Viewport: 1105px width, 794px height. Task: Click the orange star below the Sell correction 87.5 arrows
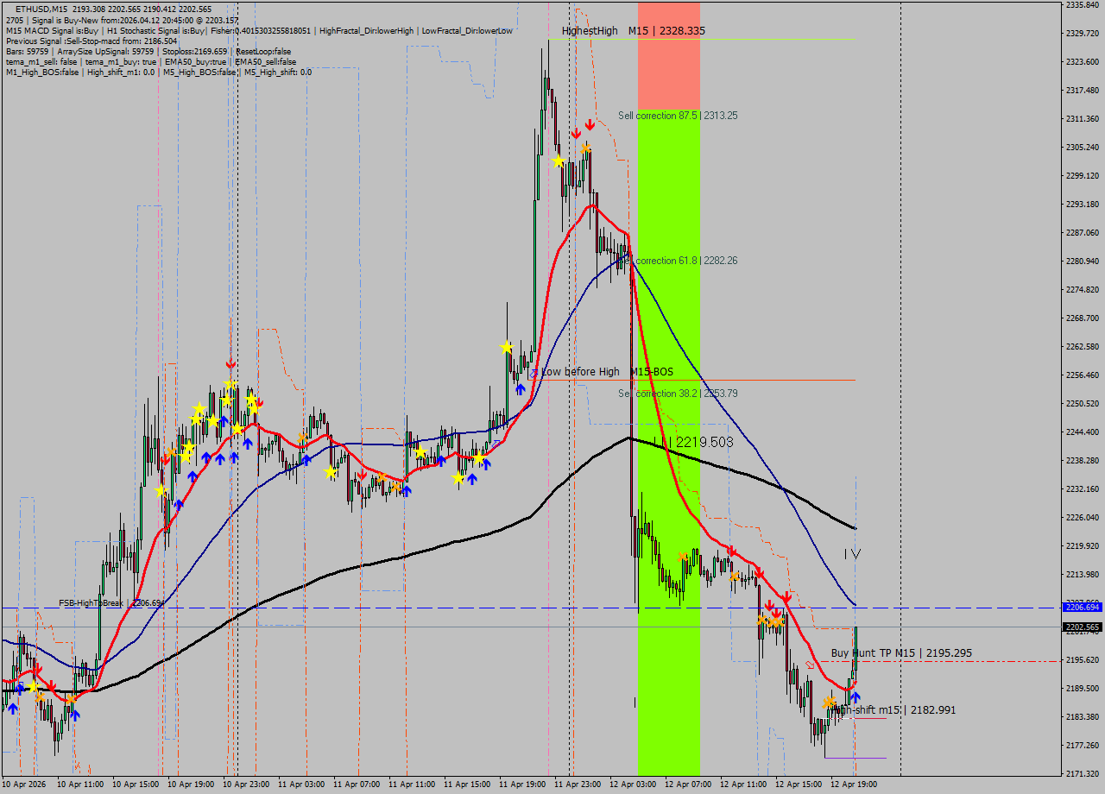(x=585, y=148)
